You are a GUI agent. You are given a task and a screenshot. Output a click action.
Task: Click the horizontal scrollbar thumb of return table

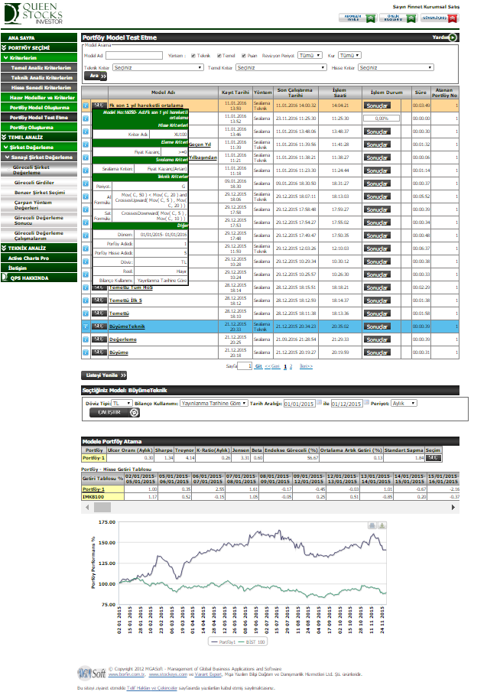pos(102,507)
